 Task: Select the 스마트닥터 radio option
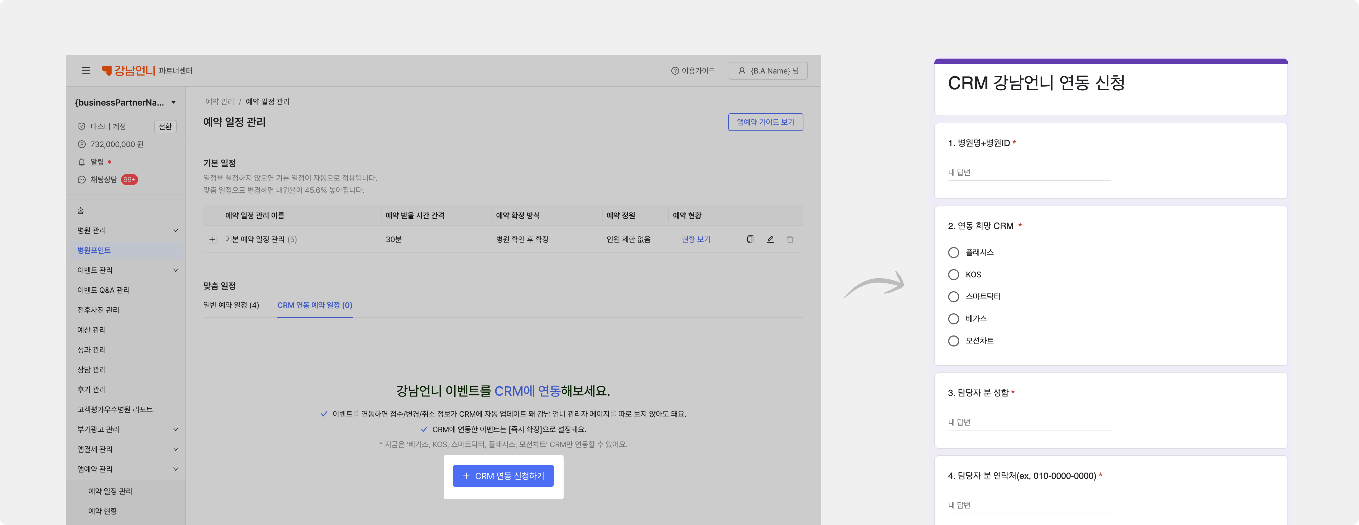tap(953, 297)
